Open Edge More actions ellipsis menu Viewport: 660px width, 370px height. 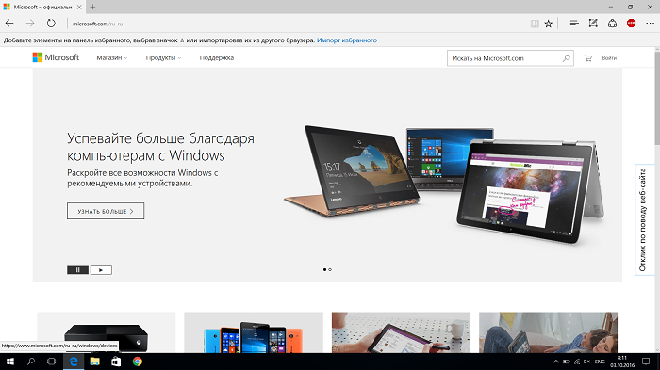651,24
